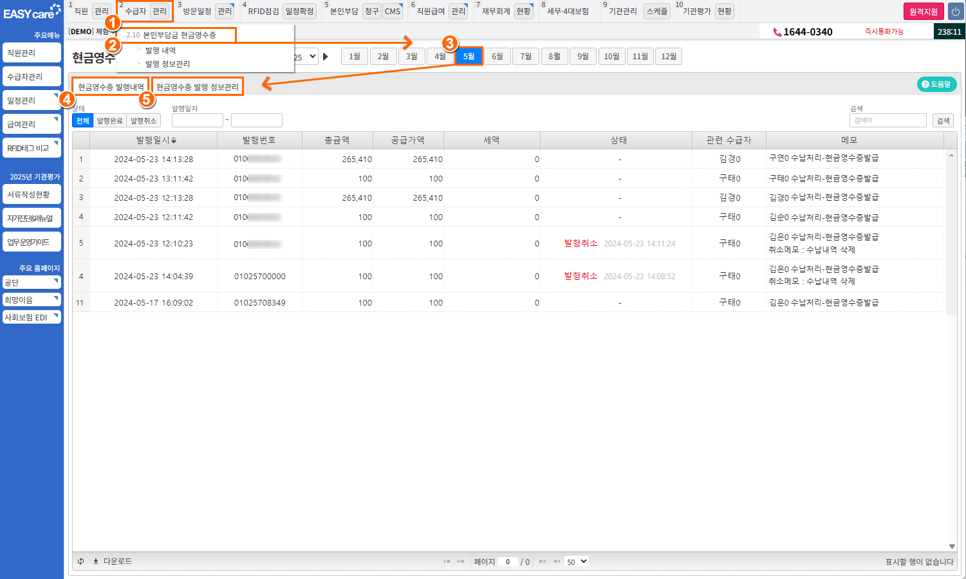
Task: Open the 희망이음 homepage link menu
Action: (32, 300)
